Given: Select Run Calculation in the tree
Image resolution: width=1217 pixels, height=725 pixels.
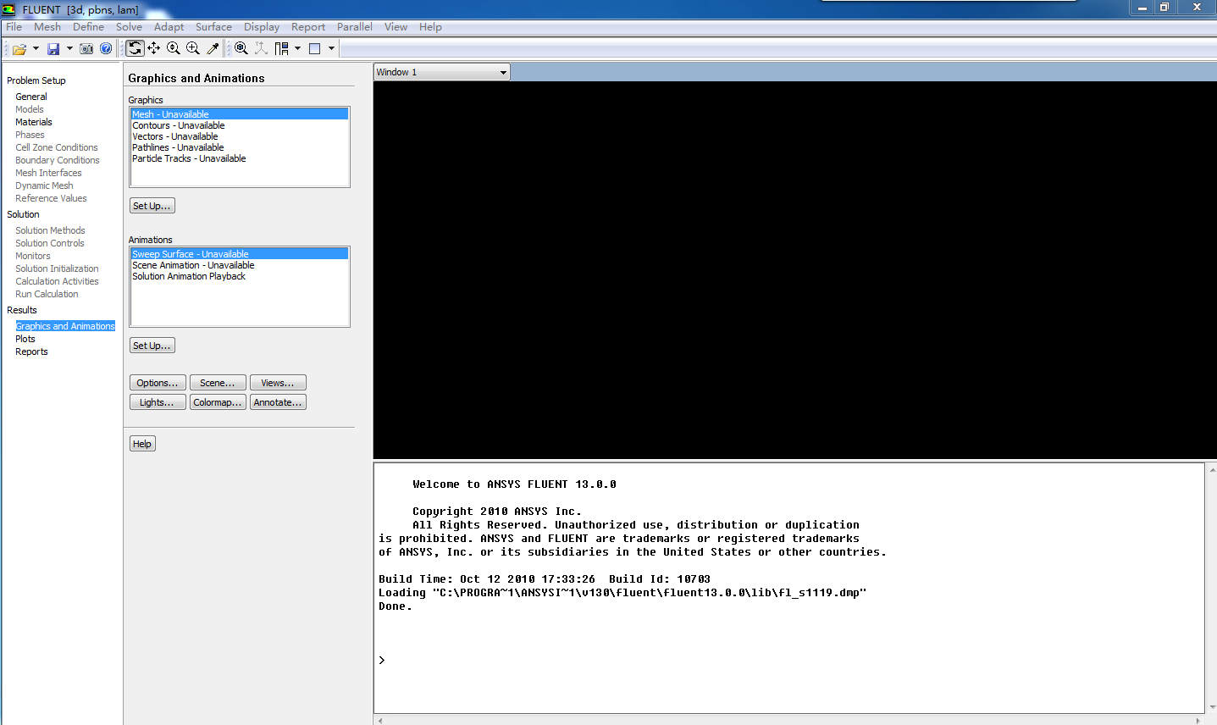Looking at the screenshot, I should click(47, 294).
